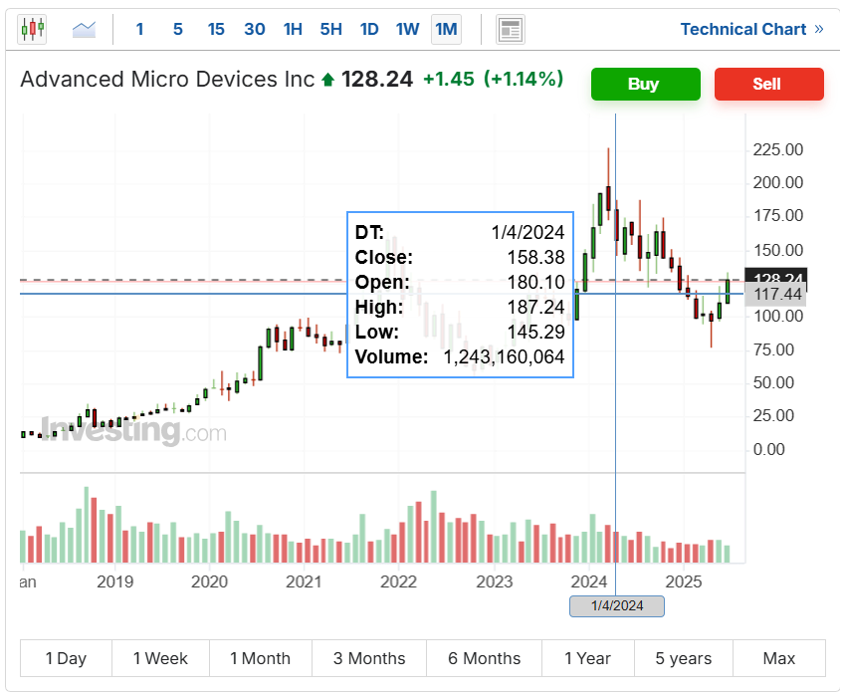Set range to 1 Month
Viewport: 843px width, 695px height.
260,658
